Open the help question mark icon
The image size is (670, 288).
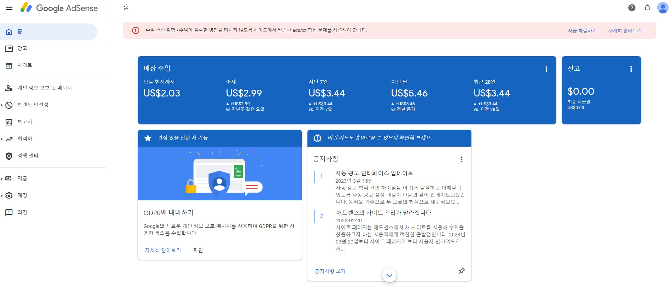point(632,8)
